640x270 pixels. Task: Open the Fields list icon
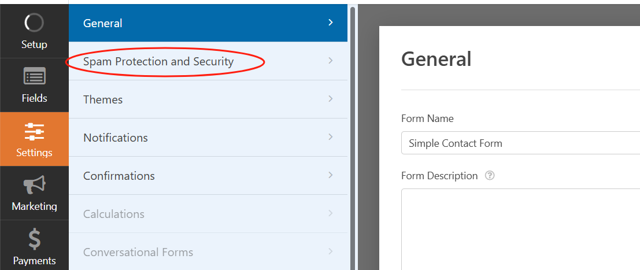coord(34,76)
